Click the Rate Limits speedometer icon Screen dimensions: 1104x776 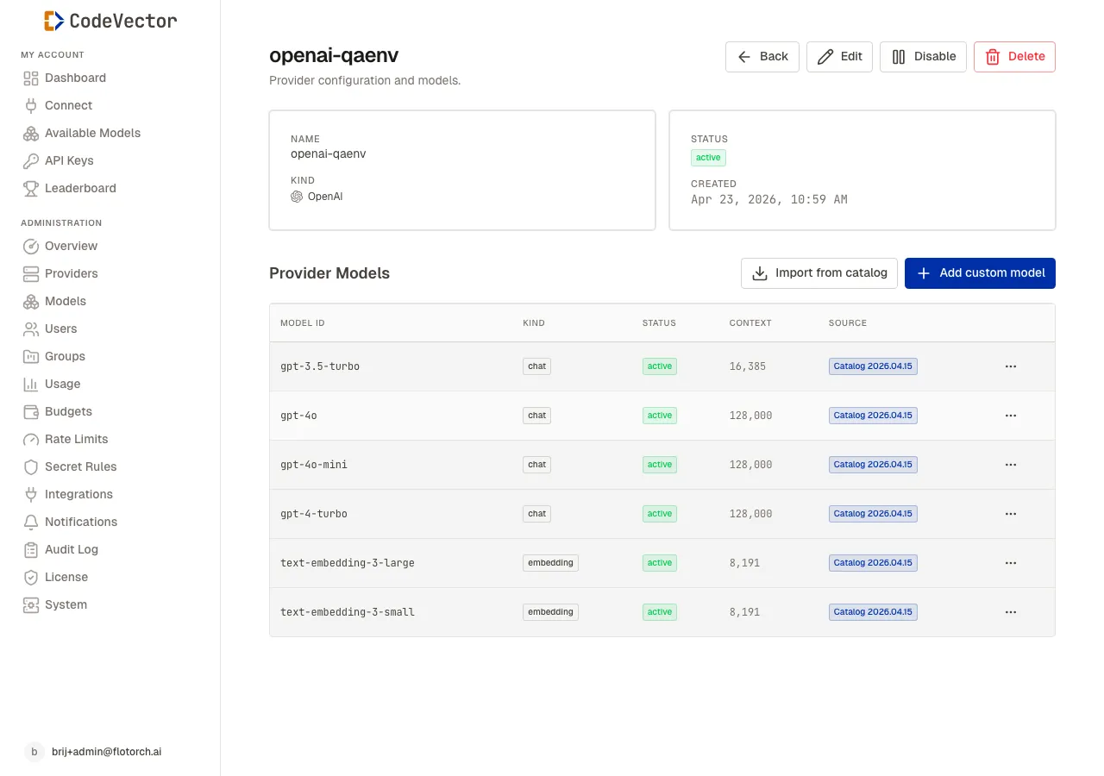(31, 440)
